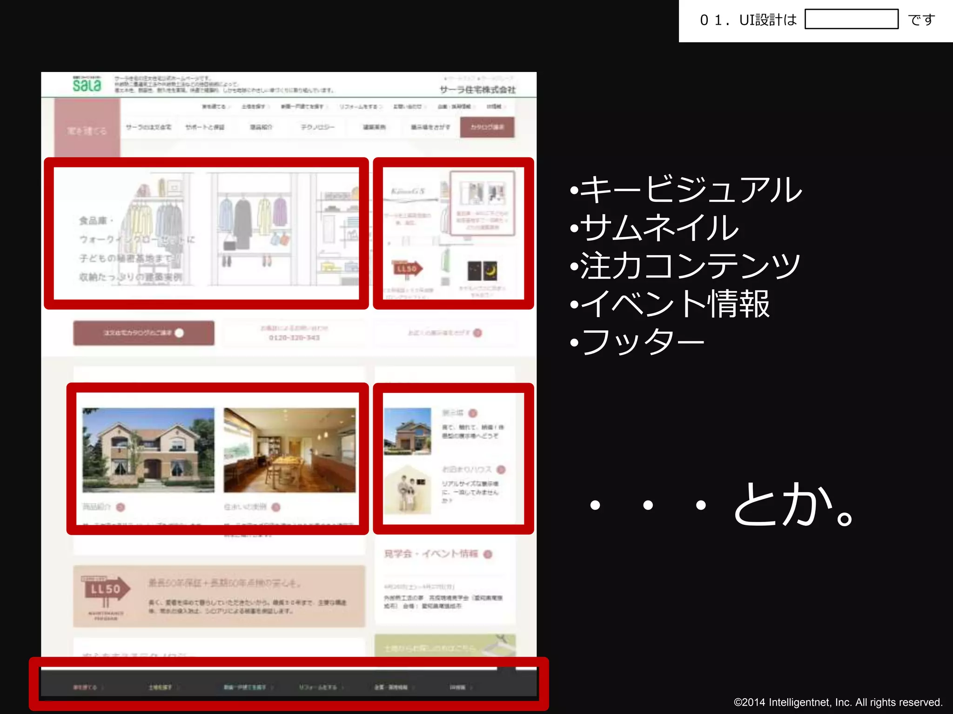This screenshot has height=714, width=953.
Task: Click the nearby exhibition hall search link
Action: [x=445, y=333]
